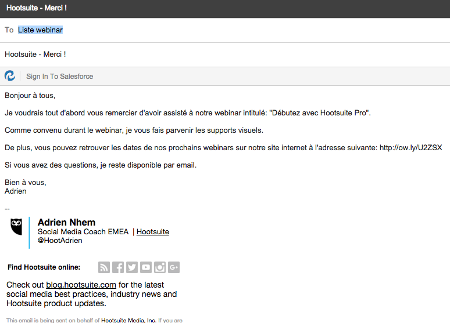Click the Bonjour à tous greeting line
This screenshot has width=450, height=323.
[30, 96]
